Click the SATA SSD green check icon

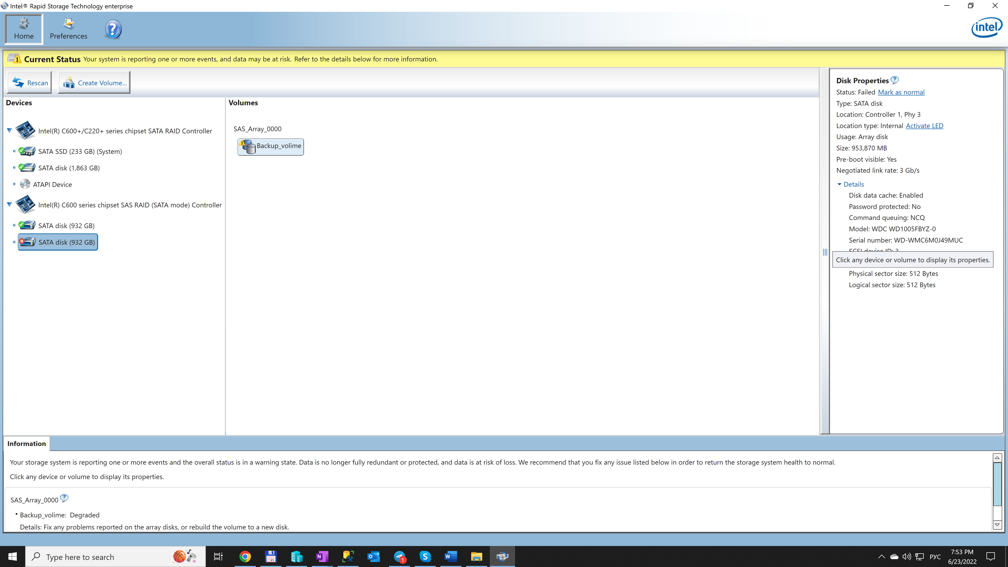click(22, 150)
